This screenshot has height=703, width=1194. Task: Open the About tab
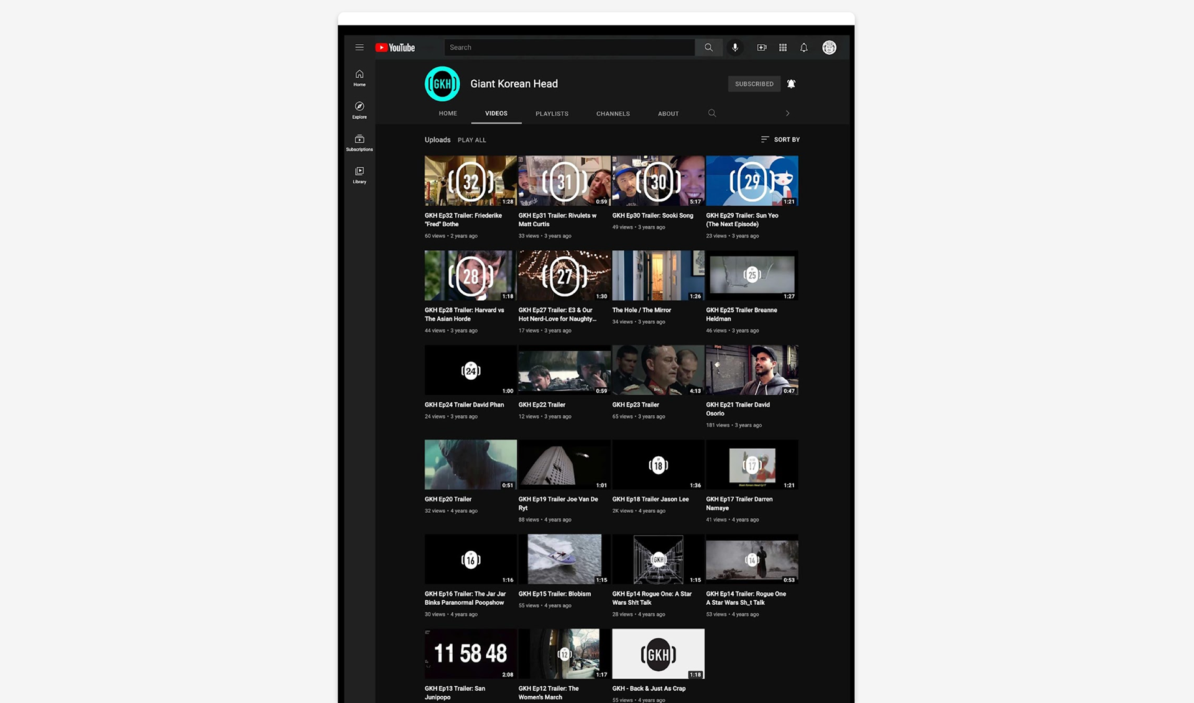[669, 114]
